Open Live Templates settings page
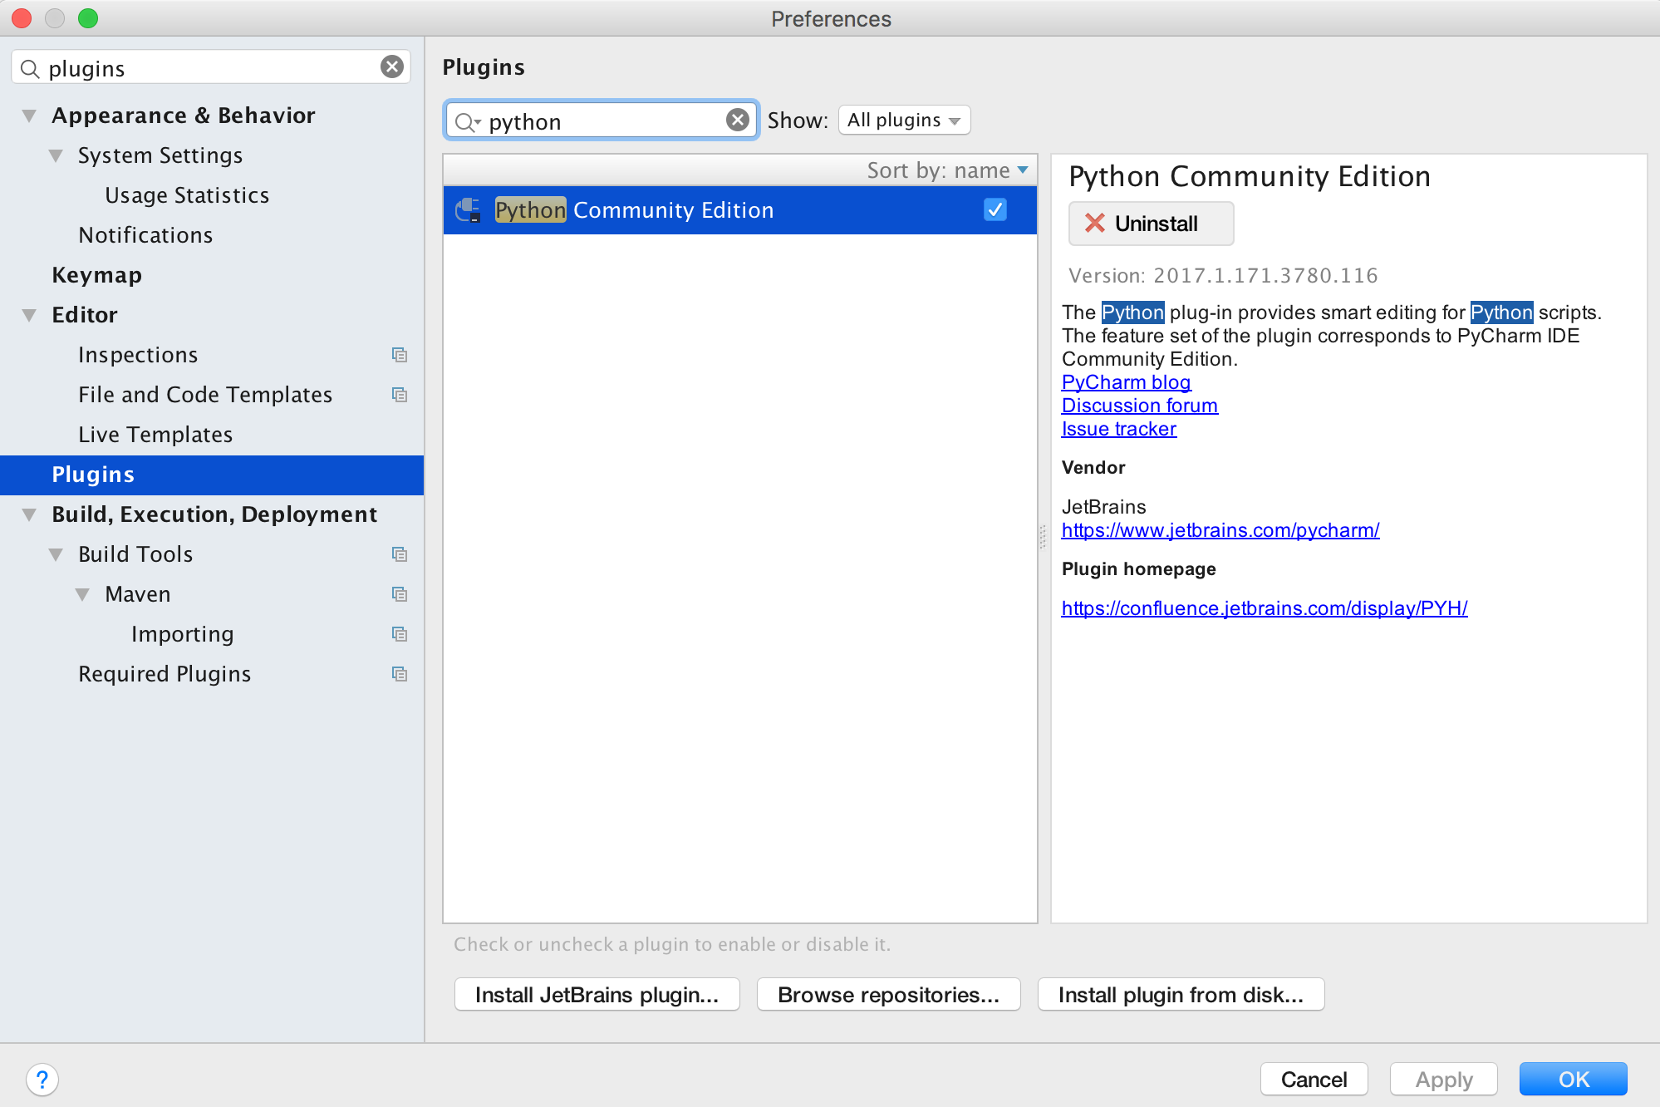1660x1107 pixels. (x=155, y=435)
